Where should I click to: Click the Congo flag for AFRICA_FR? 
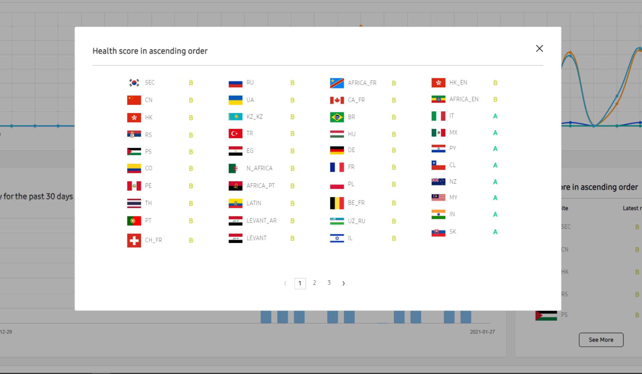tap(337, 83)
